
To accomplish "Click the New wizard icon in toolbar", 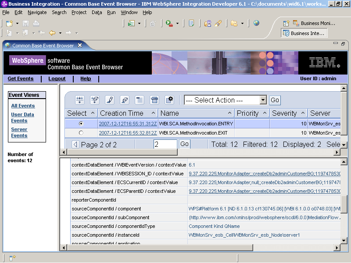I will point(9,23).
